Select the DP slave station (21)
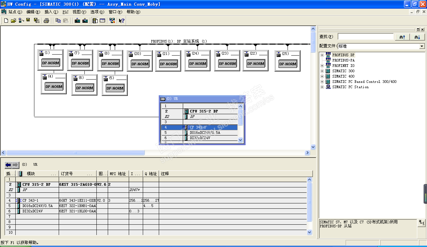This screenshot has height=247, width=427. (x=168, y=61)
